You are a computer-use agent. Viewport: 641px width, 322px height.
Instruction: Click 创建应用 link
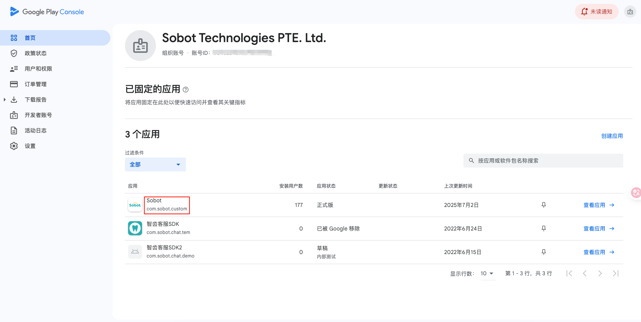click(612, 136)
